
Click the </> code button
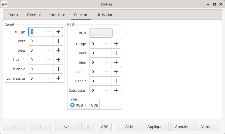click(x=67, y=127)
